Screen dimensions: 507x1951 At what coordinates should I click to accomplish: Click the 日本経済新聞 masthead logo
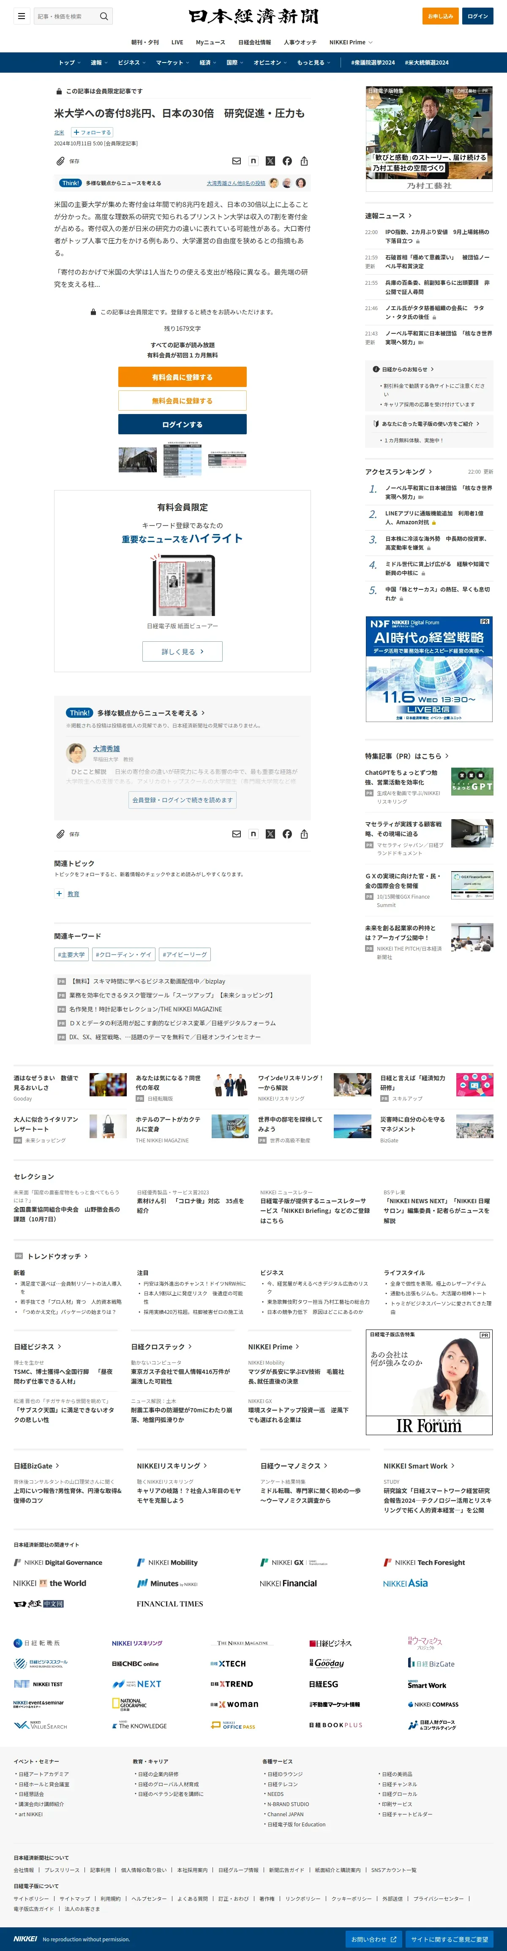(254, 16)
